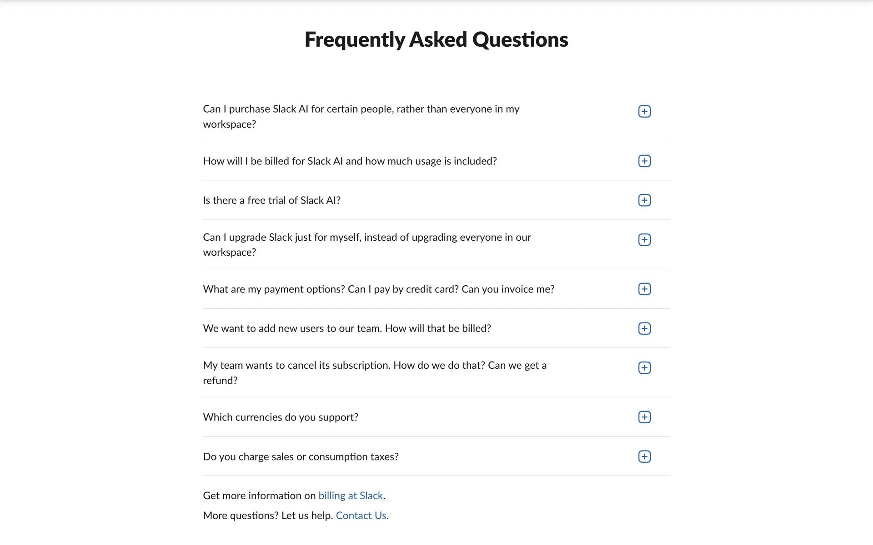Expand 'How will I be billed for Slack AI' question
Screen dimensions: 873x545
pos(350,161)
